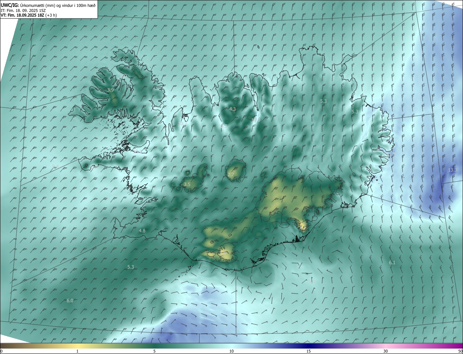Click the 6.0 value over the southwest ocean
463x354 pixels.
(x=70, y=301)
